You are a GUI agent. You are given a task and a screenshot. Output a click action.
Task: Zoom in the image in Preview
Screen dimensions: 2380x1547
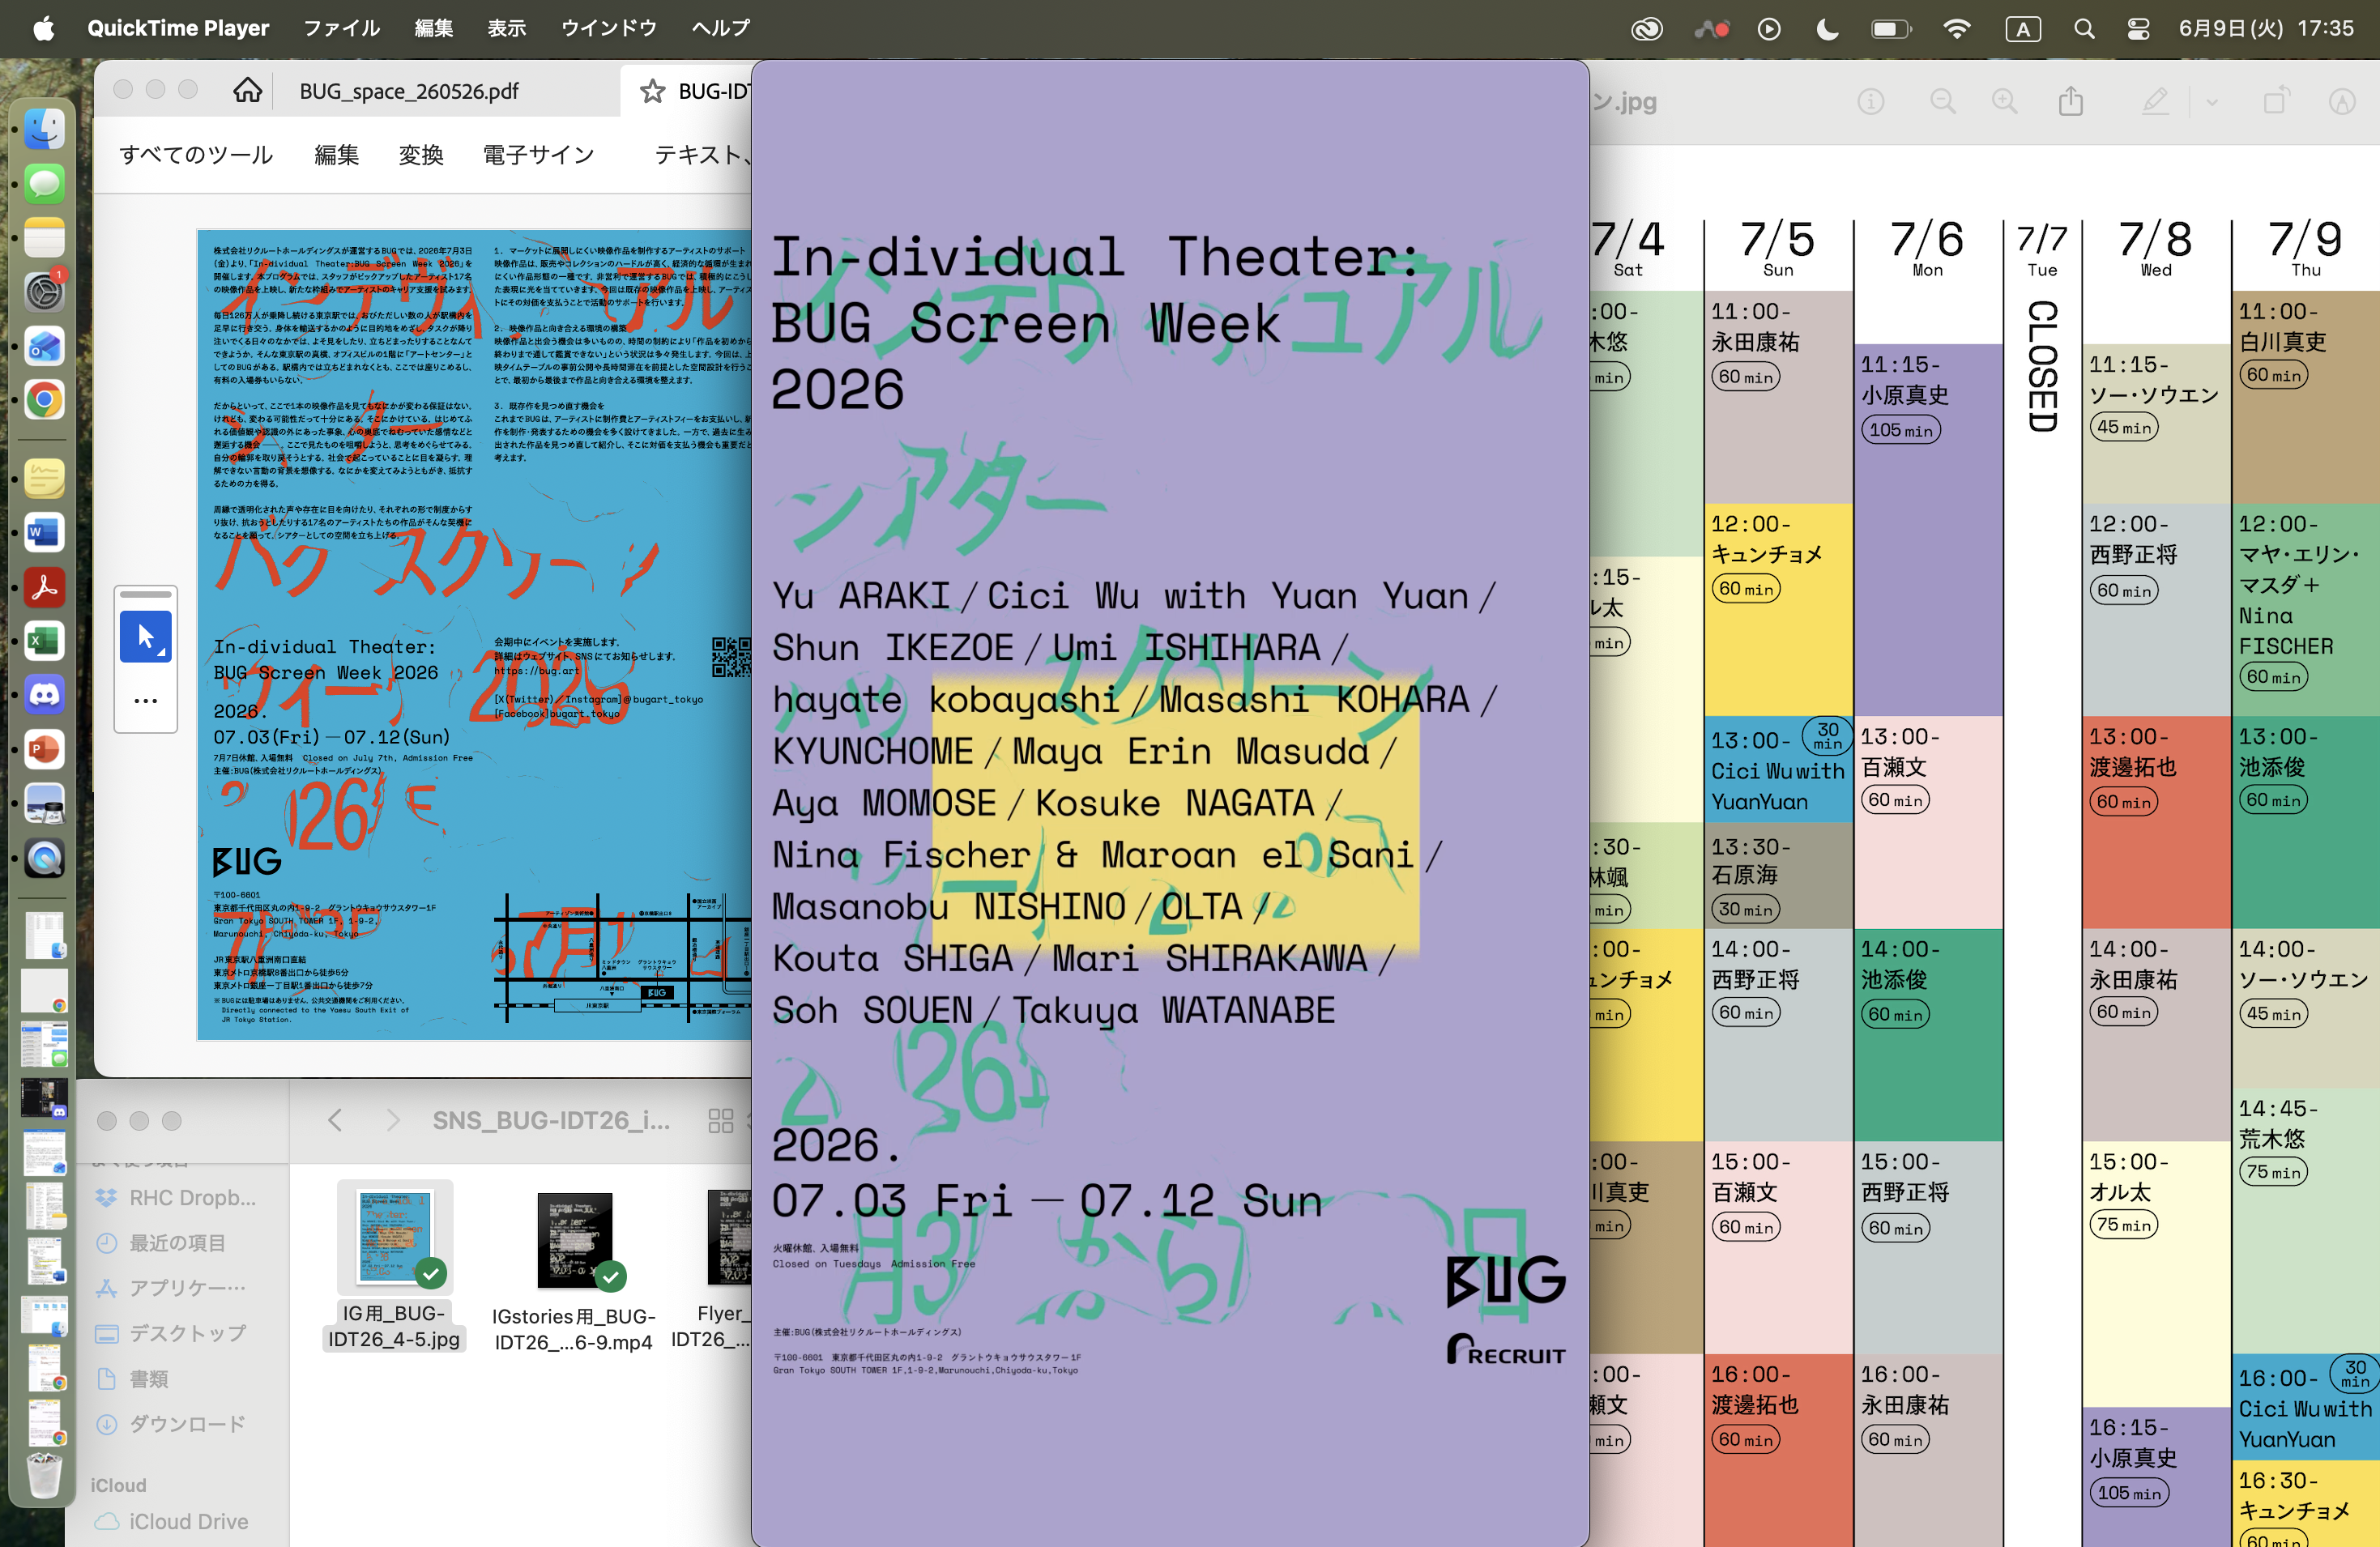2004,101
